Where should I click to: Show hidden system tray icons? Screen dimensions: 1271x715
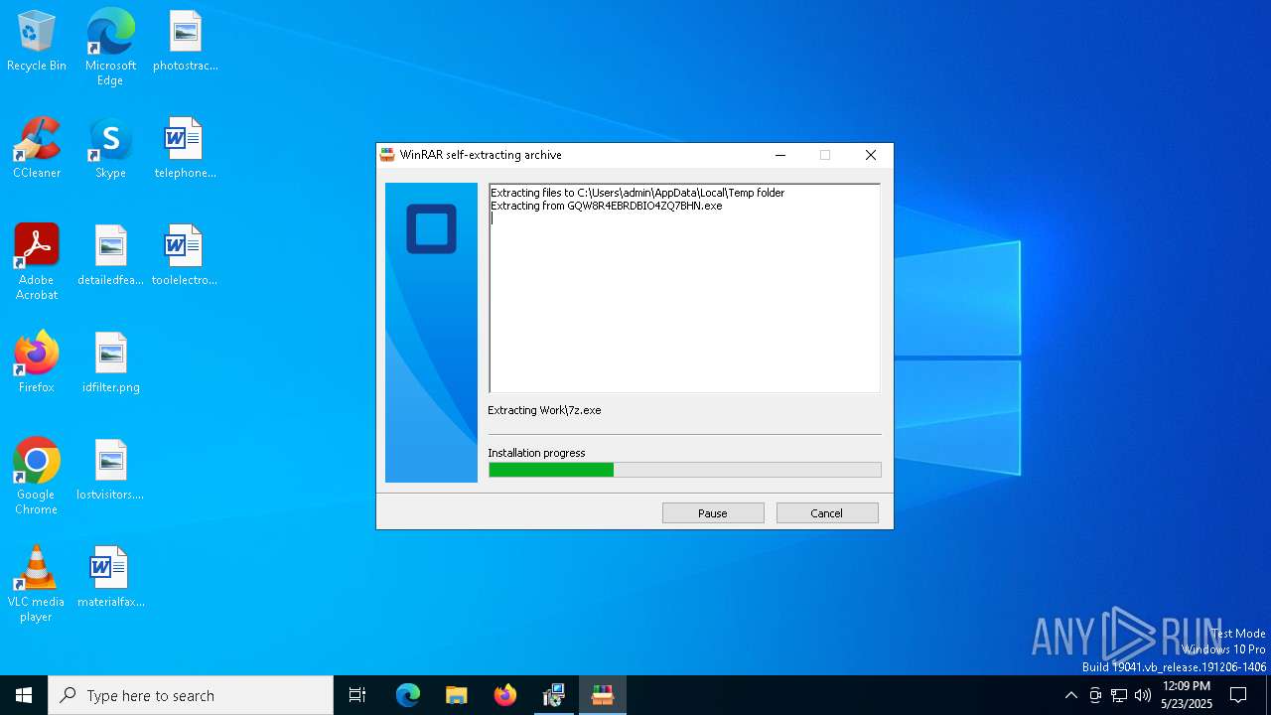click(x=1070, y=695)
